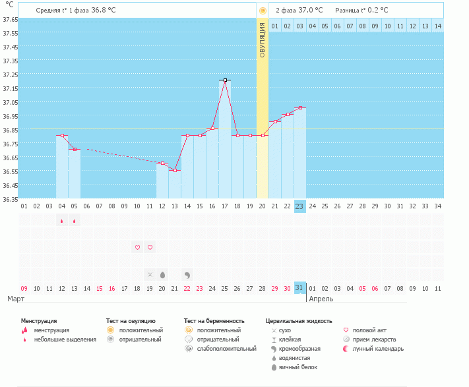Click the egg white fluid legend icon
Image resolution: width=469 pixels, height=387 pixels.
273,367
